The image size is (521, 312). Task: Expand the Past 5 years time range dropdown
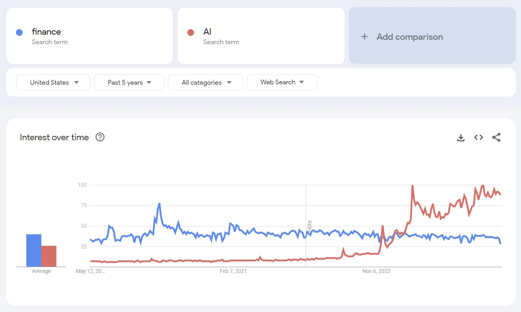(x=129, y=82)
